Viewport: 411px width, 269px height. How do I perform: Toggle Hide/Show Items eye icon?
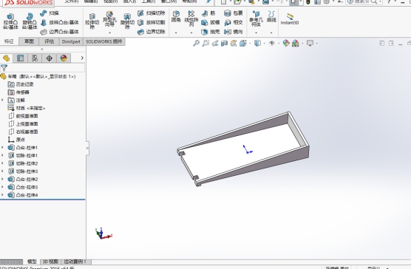tap(272, 43)
